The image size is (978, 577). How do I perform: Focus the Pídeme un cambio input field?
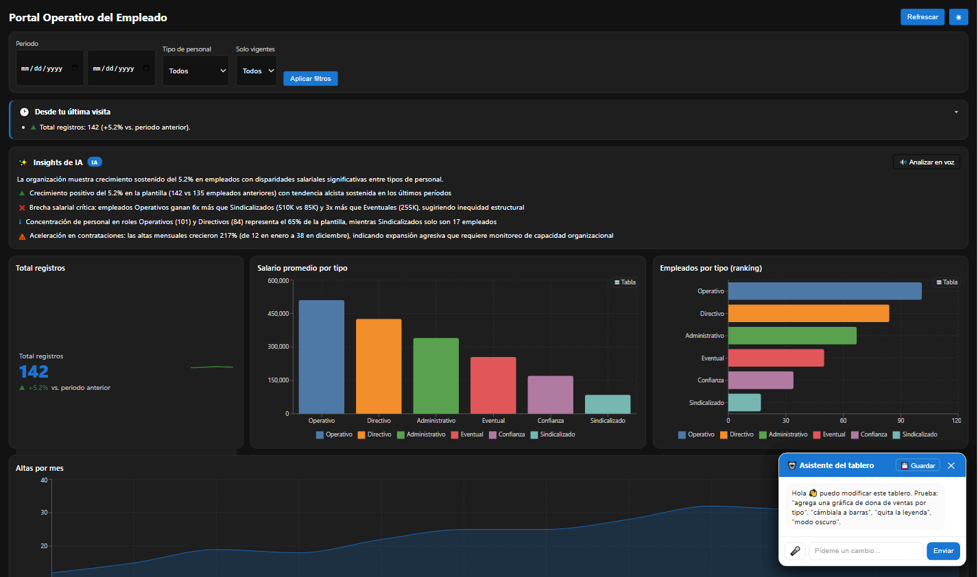coord(866,551)
